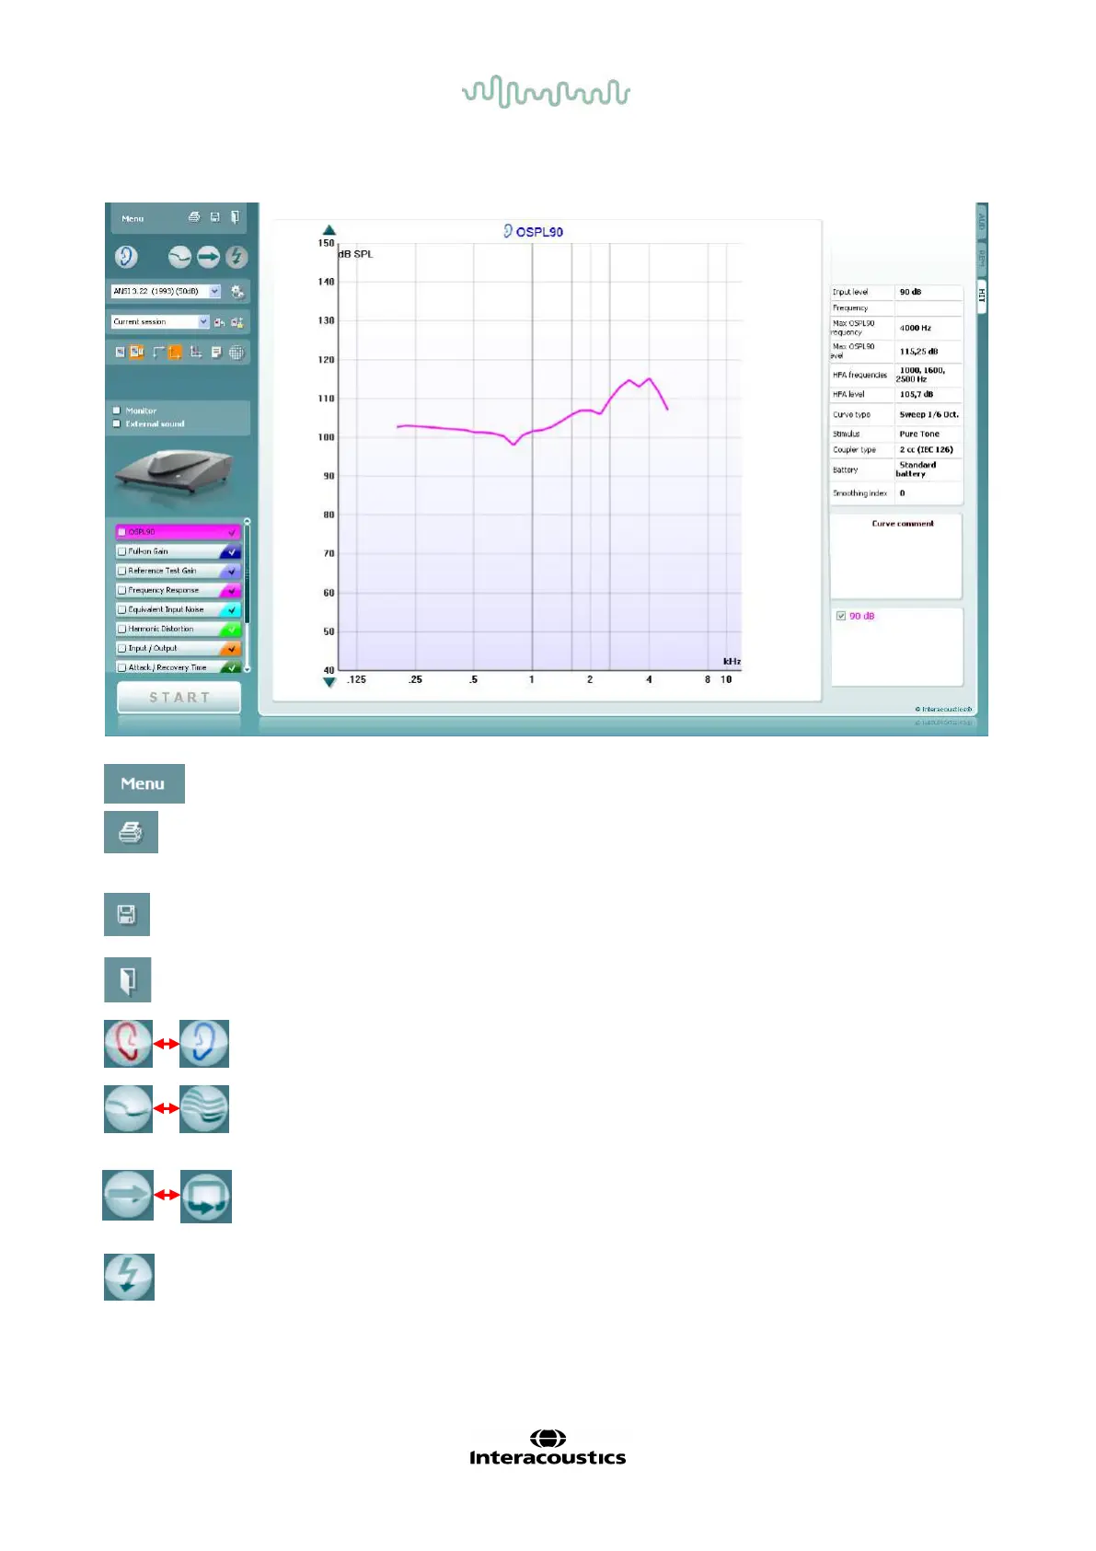The image size is (1096, 1551).
Task: Click the single-curve screen toggle button
Action: pos(179,257)
